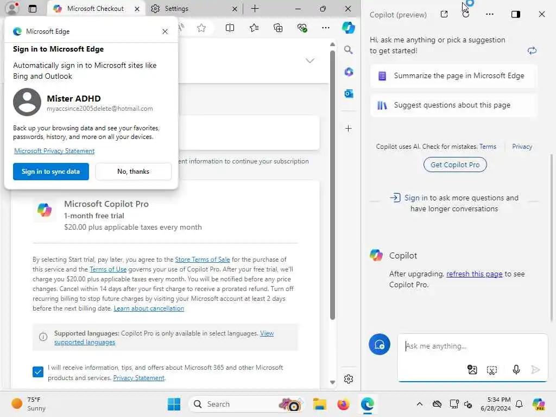Click the page vertical scrollbar
Viewport: 556px width, 417px height.
coord(332,185)
